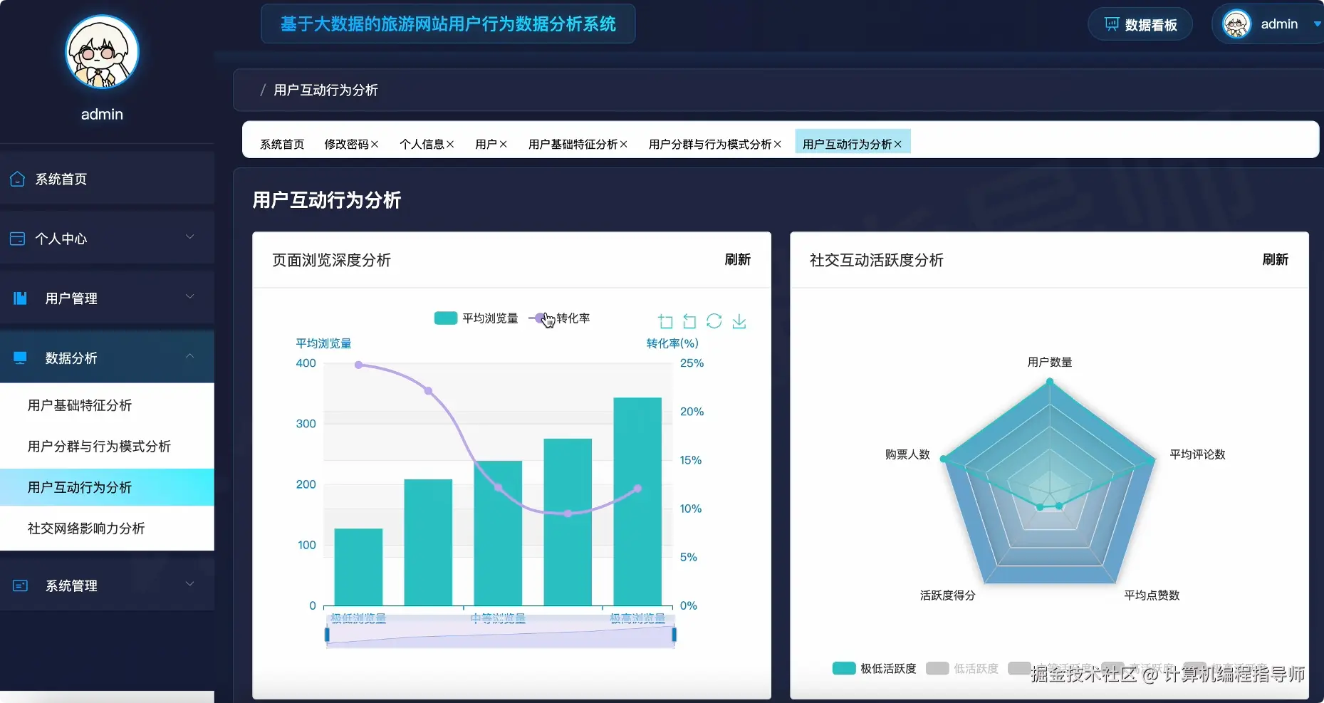
Task: Click the 系统首页 home icon in the sidebar
Action: click(18, 178)
